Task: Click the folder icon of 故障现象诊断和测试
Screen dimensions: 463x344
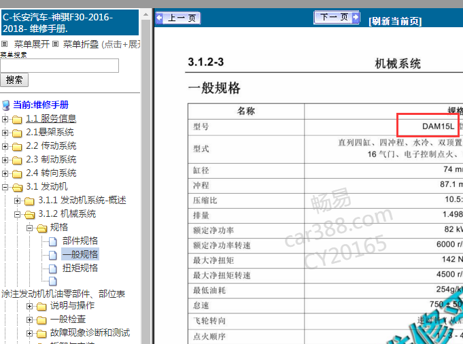Action: 41,334
